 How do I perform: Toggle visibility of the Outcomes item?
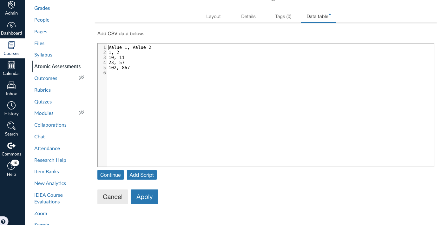pos(81,77)
